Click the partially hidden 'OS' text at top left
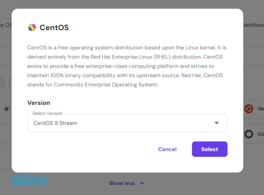Viewport: 264px width, 195px height. point(6,25)
